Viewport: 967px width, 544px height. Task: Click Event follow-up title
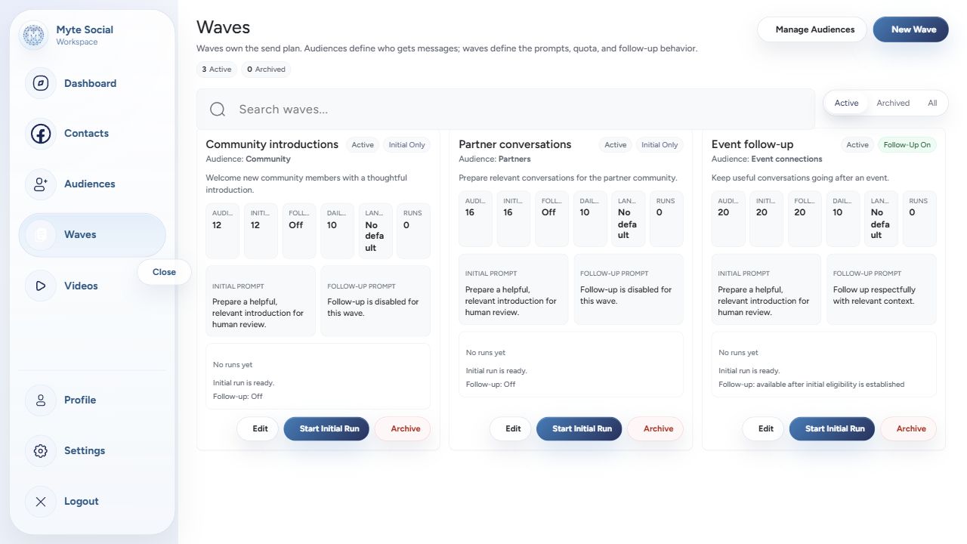click(752, 144)
